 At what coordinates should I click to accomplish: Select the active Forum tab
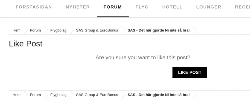pos(112,7)
